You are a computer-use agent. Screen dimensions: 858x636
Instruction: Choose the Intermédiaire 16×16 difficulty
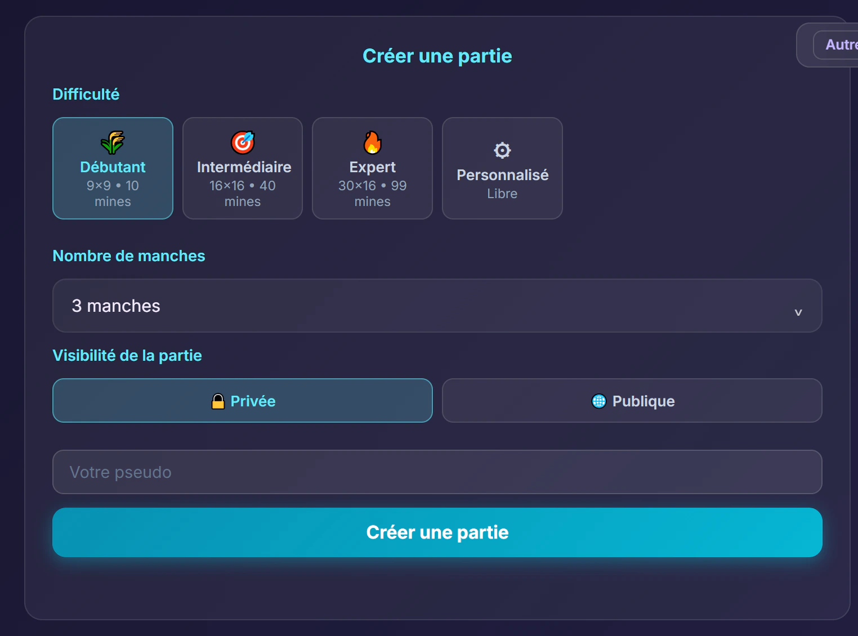click(243, 168)
